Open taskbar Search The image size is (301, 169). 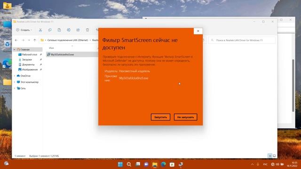pos(129,164)
